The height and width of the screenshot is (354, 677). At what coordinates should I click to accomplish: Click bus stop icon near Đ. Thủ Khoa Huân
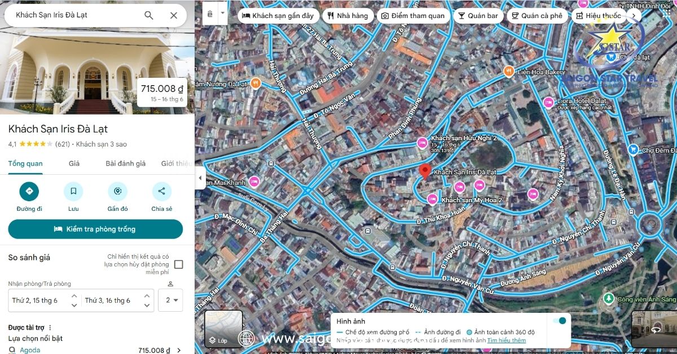[x=368, y=231]
